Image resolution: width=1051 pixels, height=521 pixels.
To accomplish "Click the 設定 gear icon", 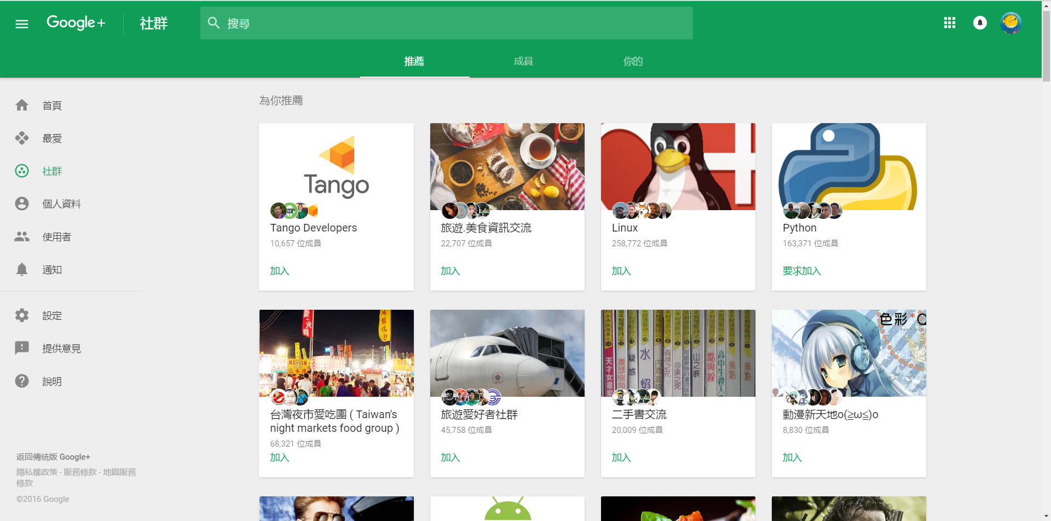I will point(22,315).
